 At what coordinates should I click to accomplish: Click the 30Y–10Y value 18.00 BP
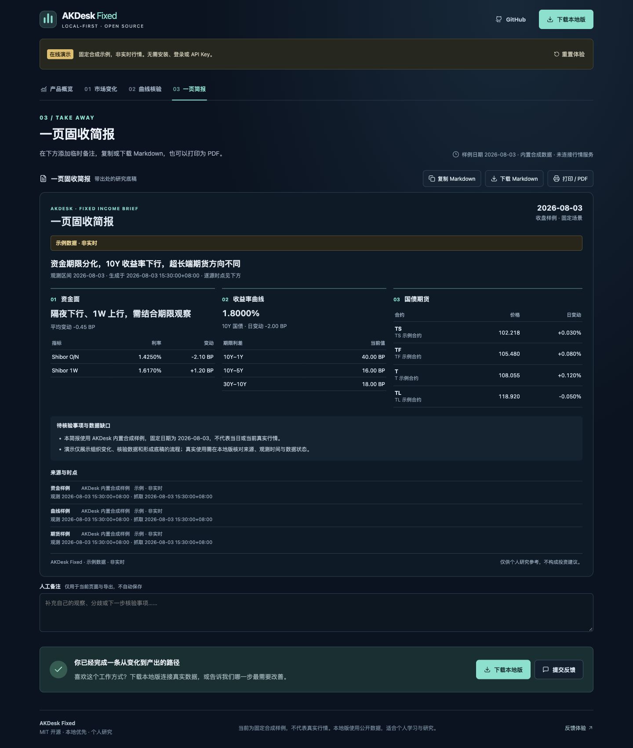pyautogui.click(x=374, y=384)
